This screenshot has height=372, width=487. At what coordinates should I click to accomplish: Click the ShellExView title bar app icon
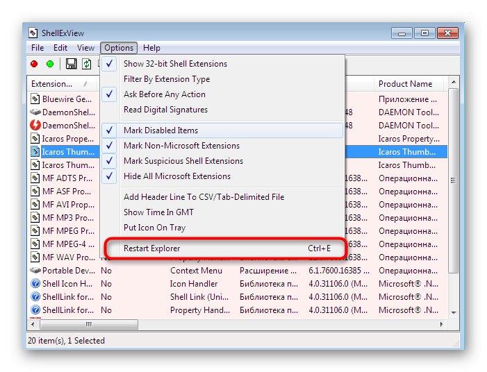(x=33, y=33)
